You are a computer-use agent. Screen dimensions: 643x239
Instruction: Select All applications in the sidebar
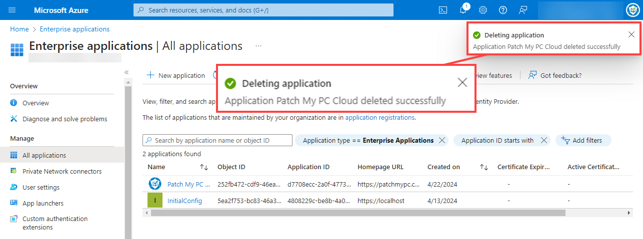(44, 155)
